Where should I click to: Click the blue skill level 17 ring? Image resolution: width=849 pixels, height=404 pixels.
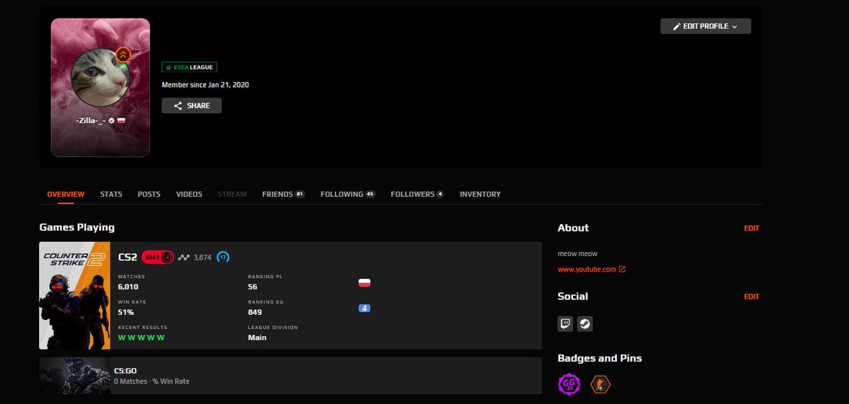(x=223, y=257)
